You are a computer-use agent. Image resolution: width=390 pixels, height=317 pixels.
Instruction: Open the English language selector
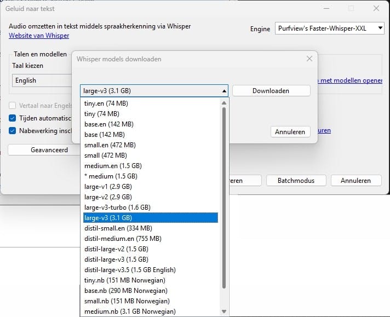pos(41,80)
